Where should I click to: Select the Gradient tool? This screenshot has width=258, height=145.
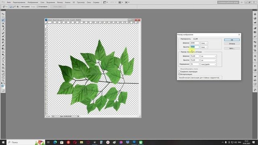(x=3, y=49)
